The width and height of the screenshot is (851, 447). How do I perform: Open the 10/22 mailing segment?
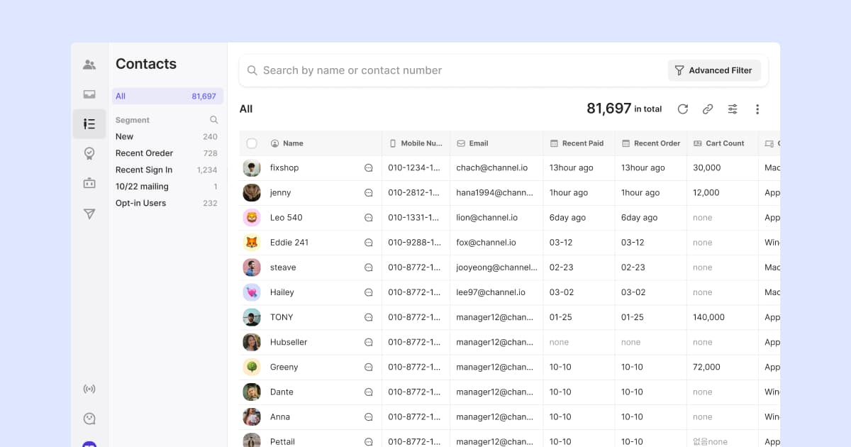(143, 186)
